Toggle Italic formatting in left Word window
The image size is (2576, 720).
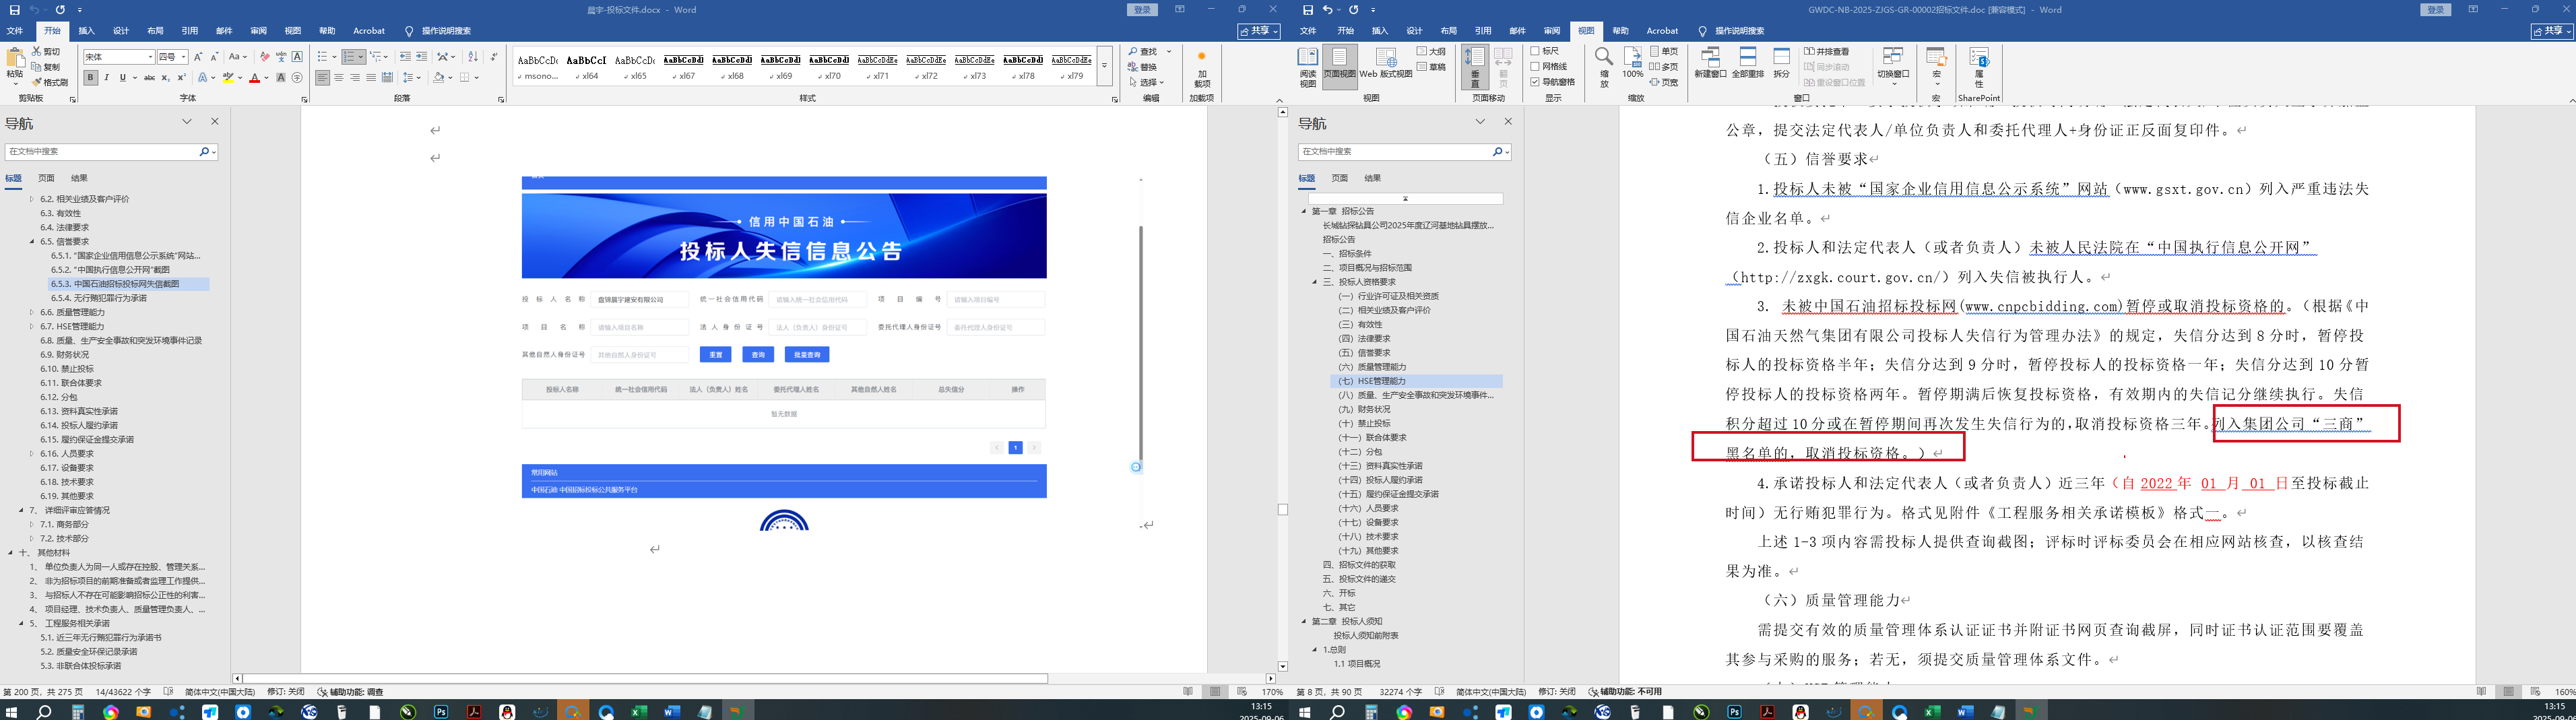point(106,77)
